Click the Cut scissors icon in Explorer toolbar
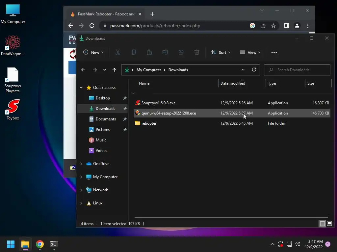 point(118,52)
